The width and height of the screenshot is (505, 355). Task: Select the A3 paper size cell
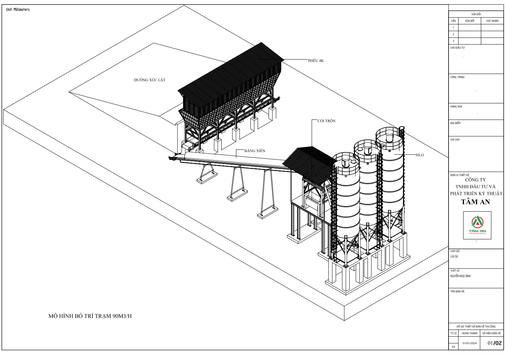pyautogui.click(x=453, y=347)
